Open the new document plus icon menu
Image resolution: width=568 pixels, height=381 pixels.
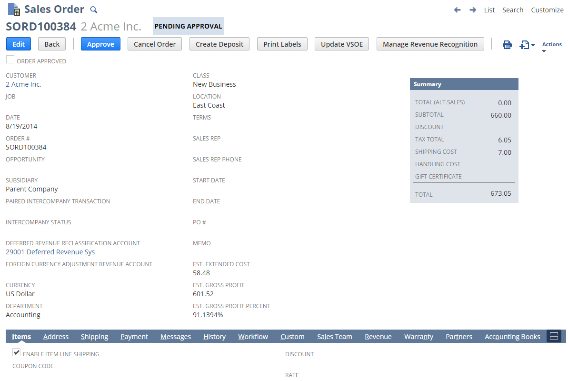tap(524, 45)
